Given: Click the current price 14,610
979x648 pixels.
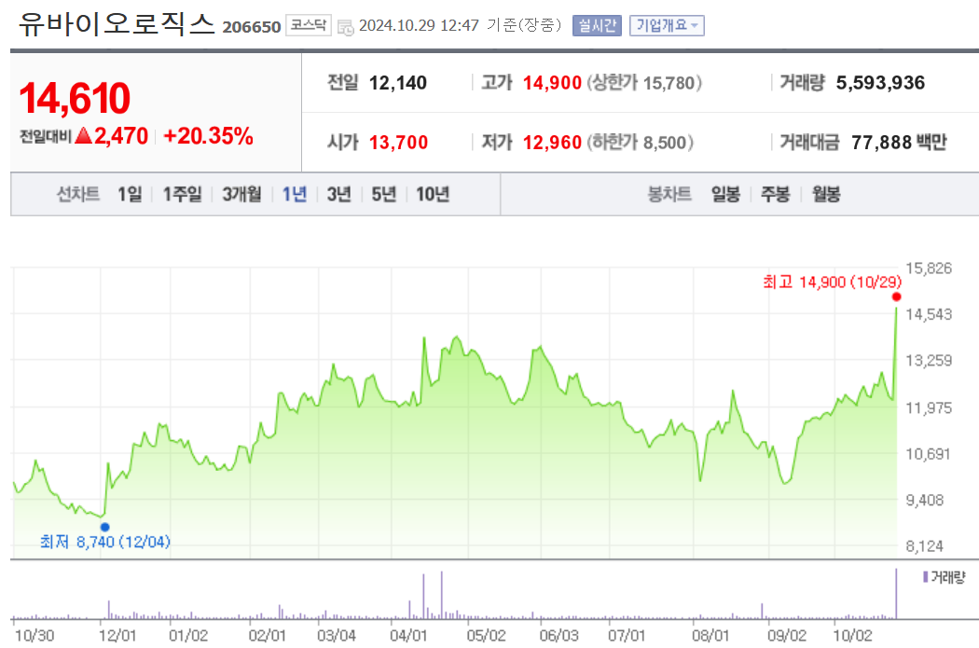Looking at the screenshot, I should pyautogui.click(x=75, y=99).
